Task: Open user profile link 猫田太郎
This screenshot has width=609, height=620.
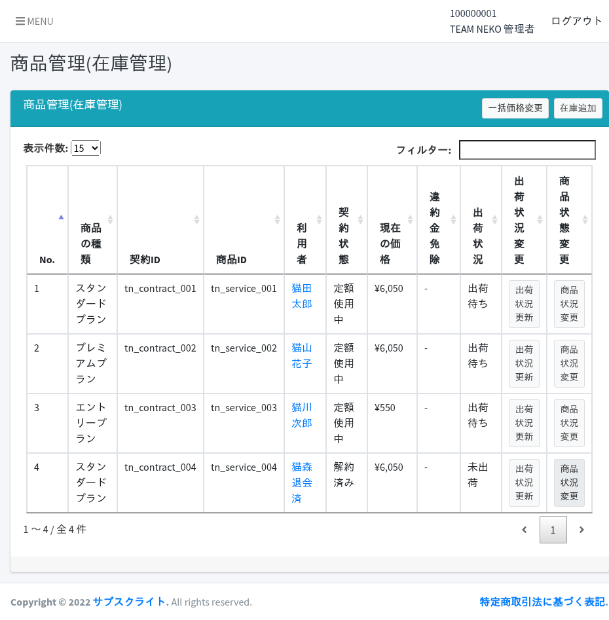Action: (302, 296)
